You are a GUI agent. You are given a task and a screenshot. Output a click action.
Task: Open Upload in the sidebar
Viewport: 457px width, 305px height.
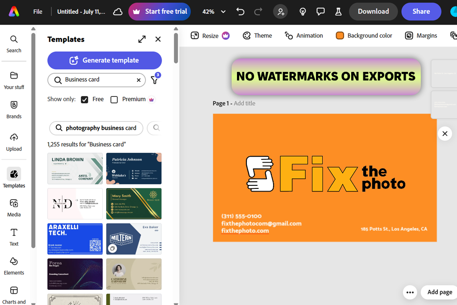point(14,142)
